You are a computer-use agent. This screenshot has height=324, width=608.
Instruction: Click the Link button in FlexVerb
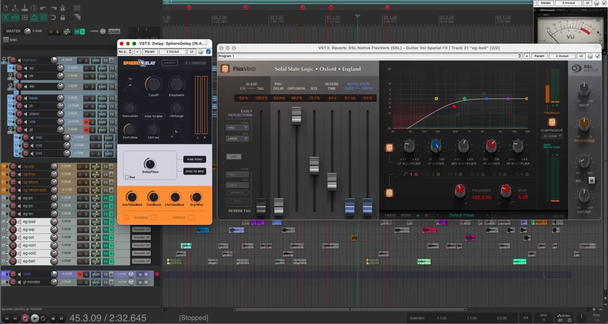(x=234, y=157)
